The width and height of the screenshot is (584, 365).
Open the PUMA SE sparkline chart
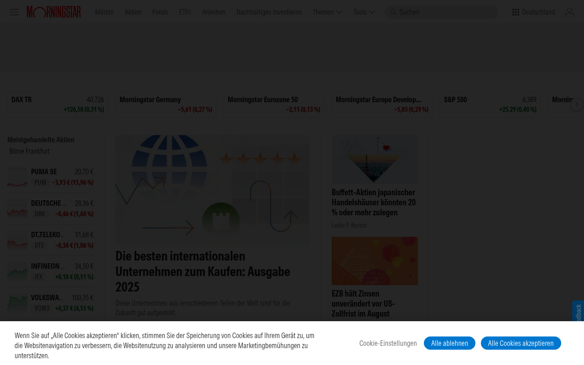coord(17,177)
